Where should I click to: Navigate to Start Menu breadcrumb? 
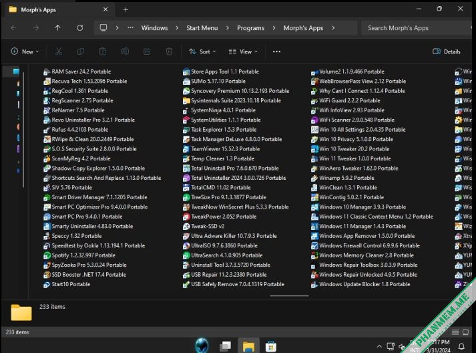click(x=202, y=28)
